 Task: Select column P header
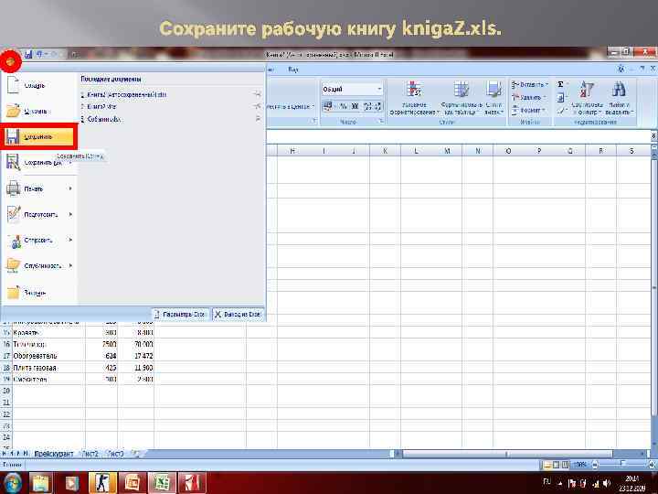[x=539, y=150]
